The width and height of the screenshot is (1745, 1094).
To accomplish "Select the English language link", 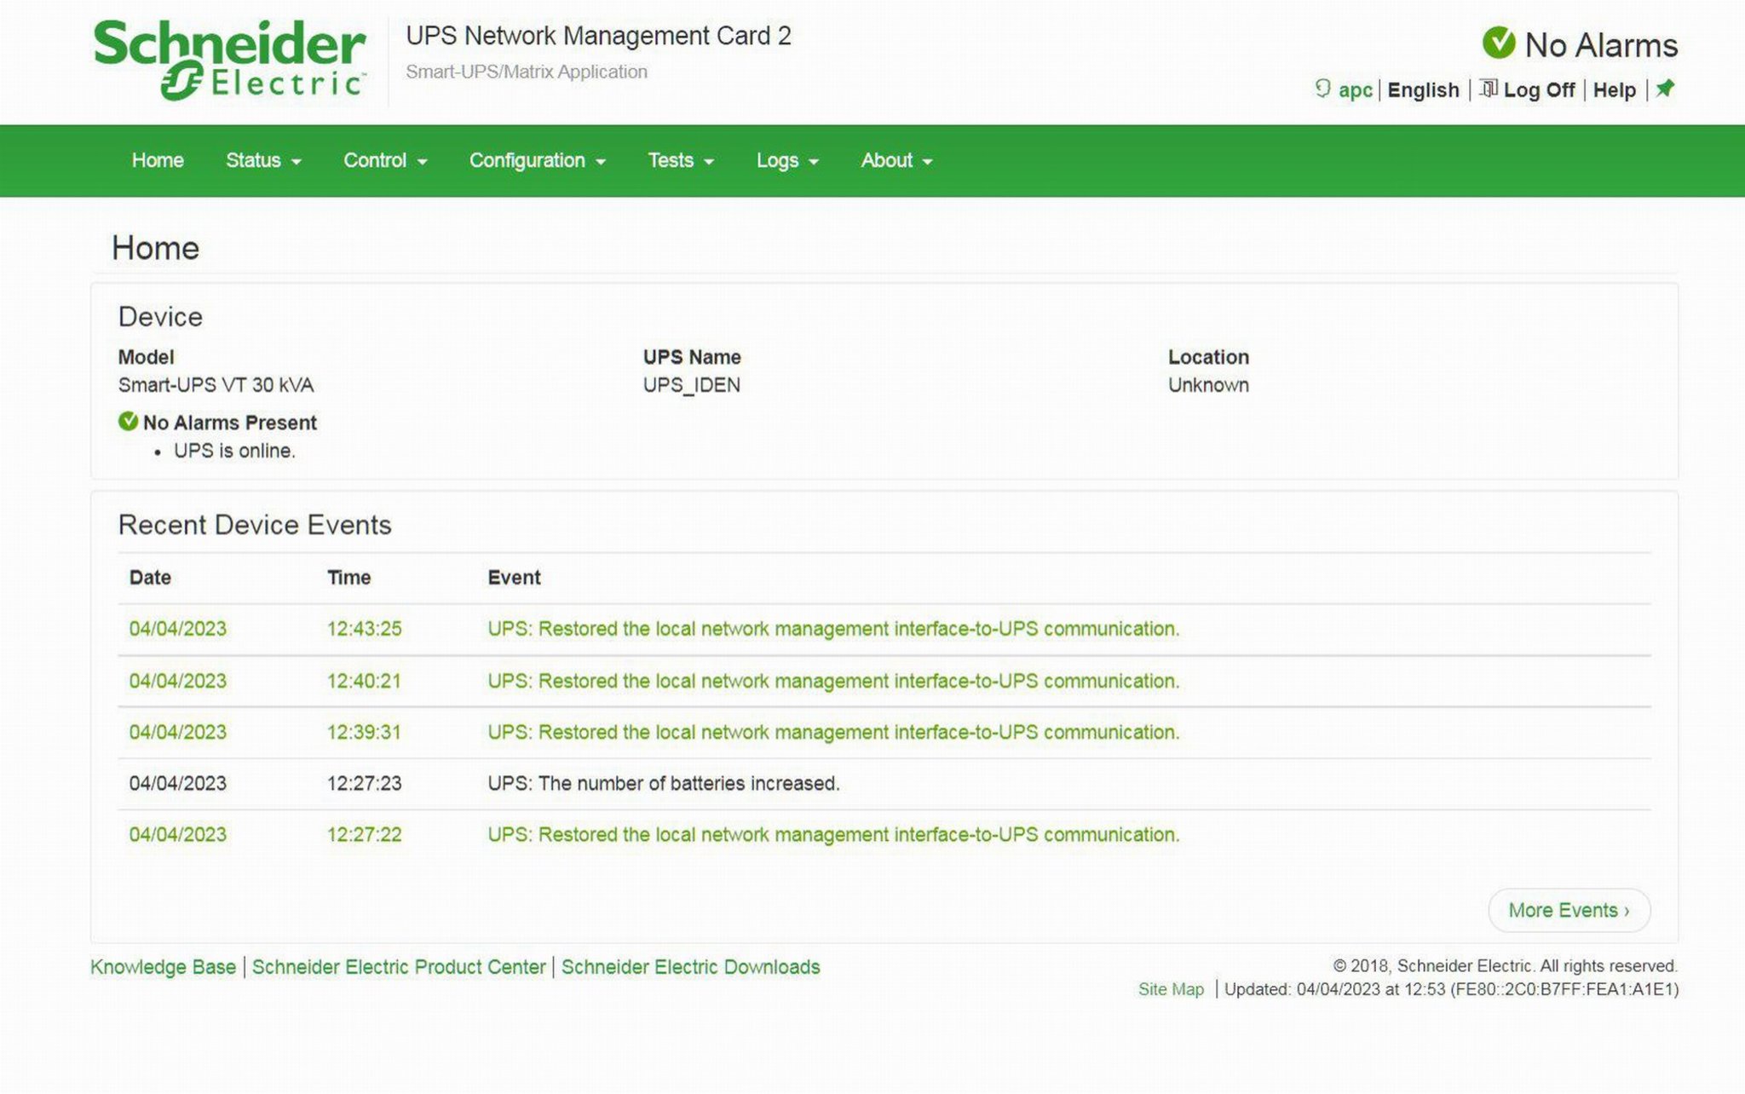I will point(1423,89).
